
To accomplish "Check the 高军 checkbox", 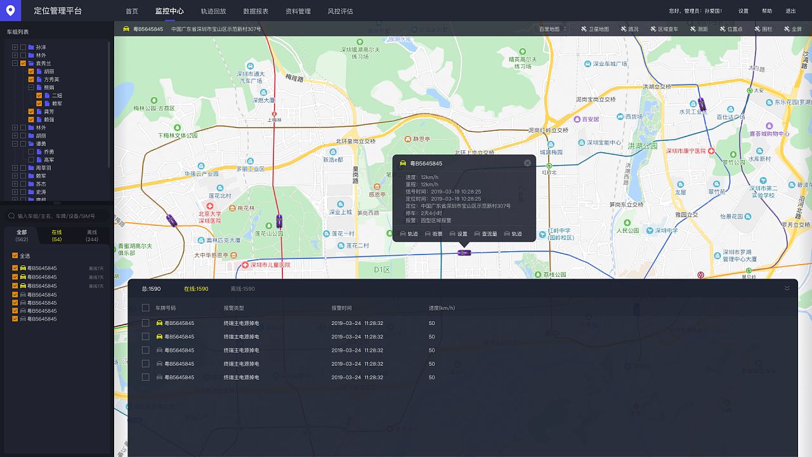I will [x=31, y=159].
